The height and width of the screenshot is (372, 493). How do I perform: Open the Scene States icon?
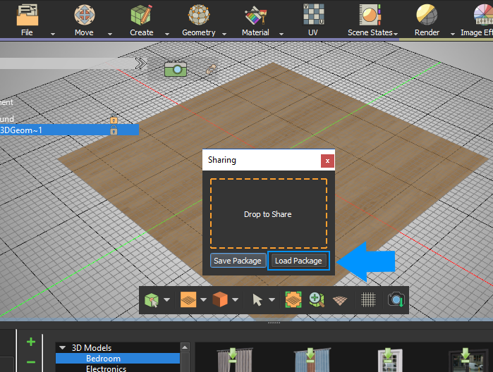[369, 14]
